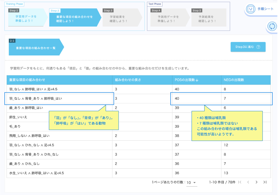The image size is (278, 195).
Task: Click the 1-10 件目 / 78件 pagination text
Action: pos(222,182)
